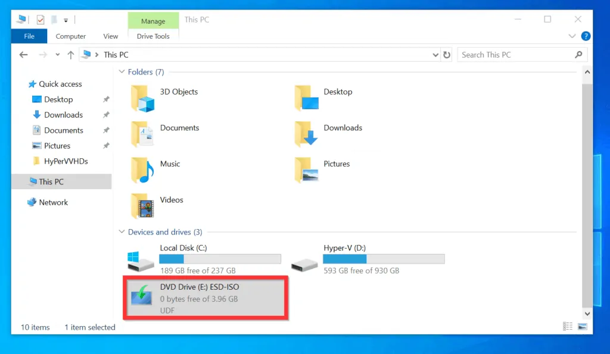The width and height of the screenshot is (610, 354).
Task: Switch to large thumbnails view layout
Action: (x=582, y=327)
